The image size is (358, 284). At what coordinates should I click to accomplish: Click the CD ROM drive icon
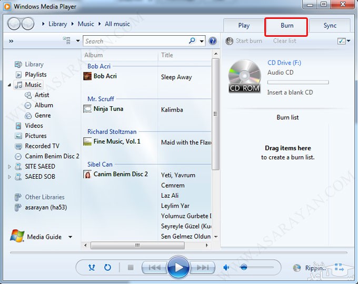pos(244,77)
